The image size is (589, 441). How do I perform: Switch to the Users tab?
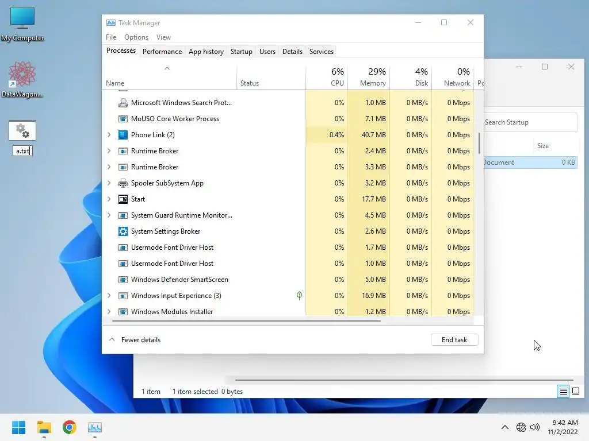click(x=267, y=52)
